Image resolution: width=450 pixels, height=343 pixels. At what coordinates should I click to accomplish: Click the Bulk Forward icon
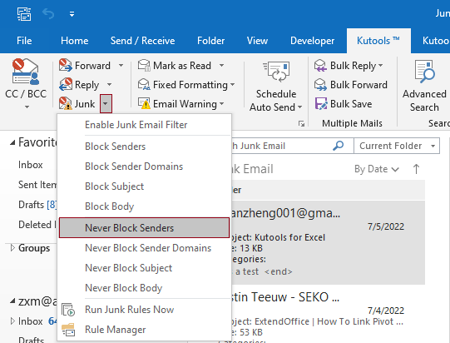(320, 85)
